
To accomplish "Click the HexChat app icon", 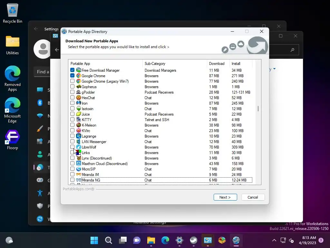I will point(79,98).
